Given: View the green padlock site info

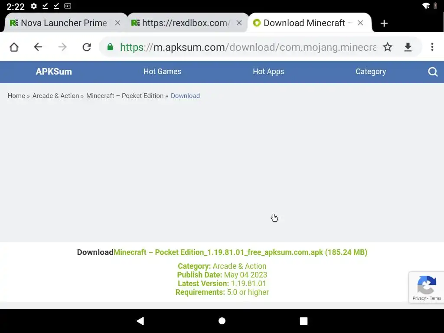Looking at the screenshot, I should tap(110, 47).
